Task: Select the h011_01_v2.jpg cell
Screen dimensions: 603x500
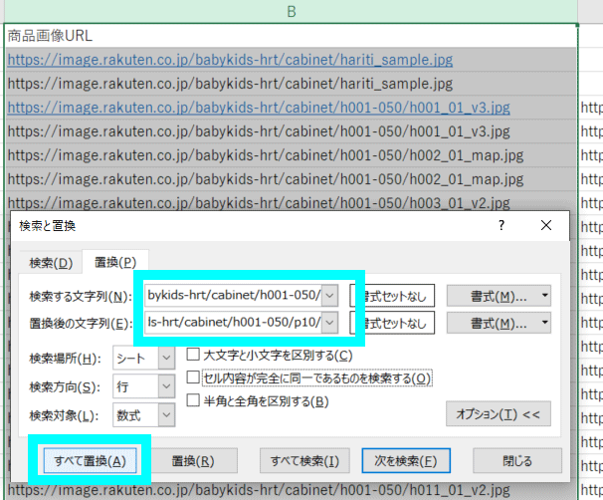Action: tap(292, 491)
